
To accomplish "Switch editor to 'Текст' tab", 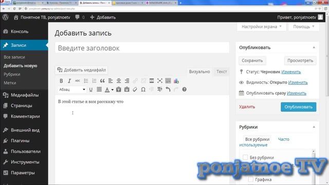I will (222, 72).
